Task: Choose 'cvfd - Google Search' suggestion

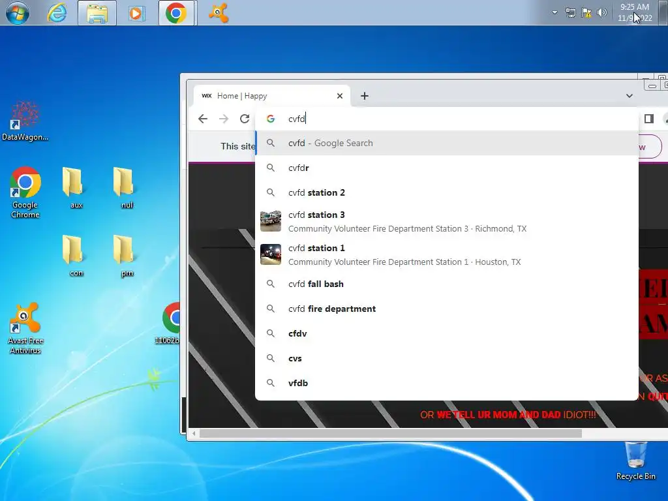Action: pos(446,143)
